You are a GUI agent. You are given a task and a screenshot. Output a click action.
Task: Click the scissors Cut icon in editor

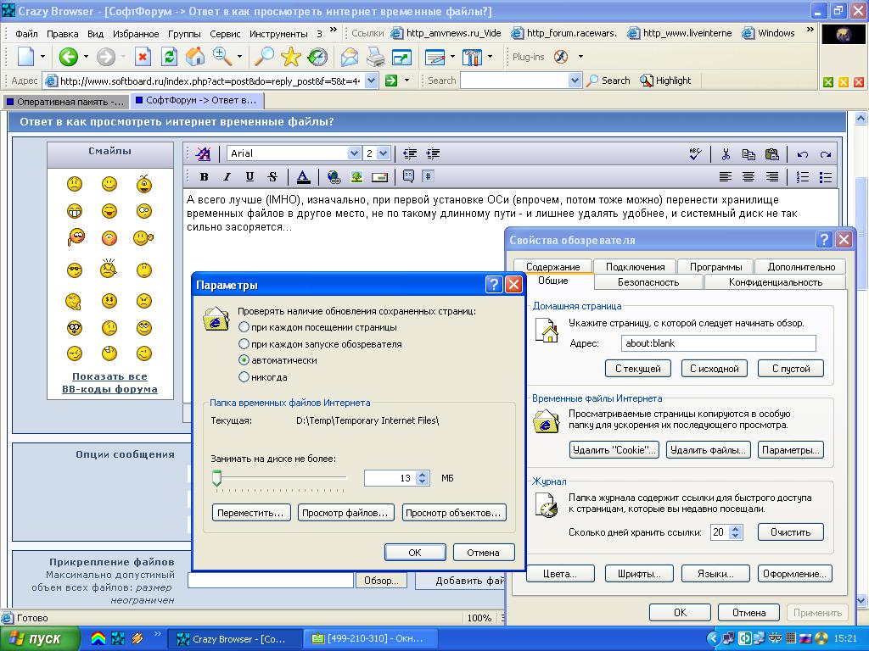click(726, 153)
